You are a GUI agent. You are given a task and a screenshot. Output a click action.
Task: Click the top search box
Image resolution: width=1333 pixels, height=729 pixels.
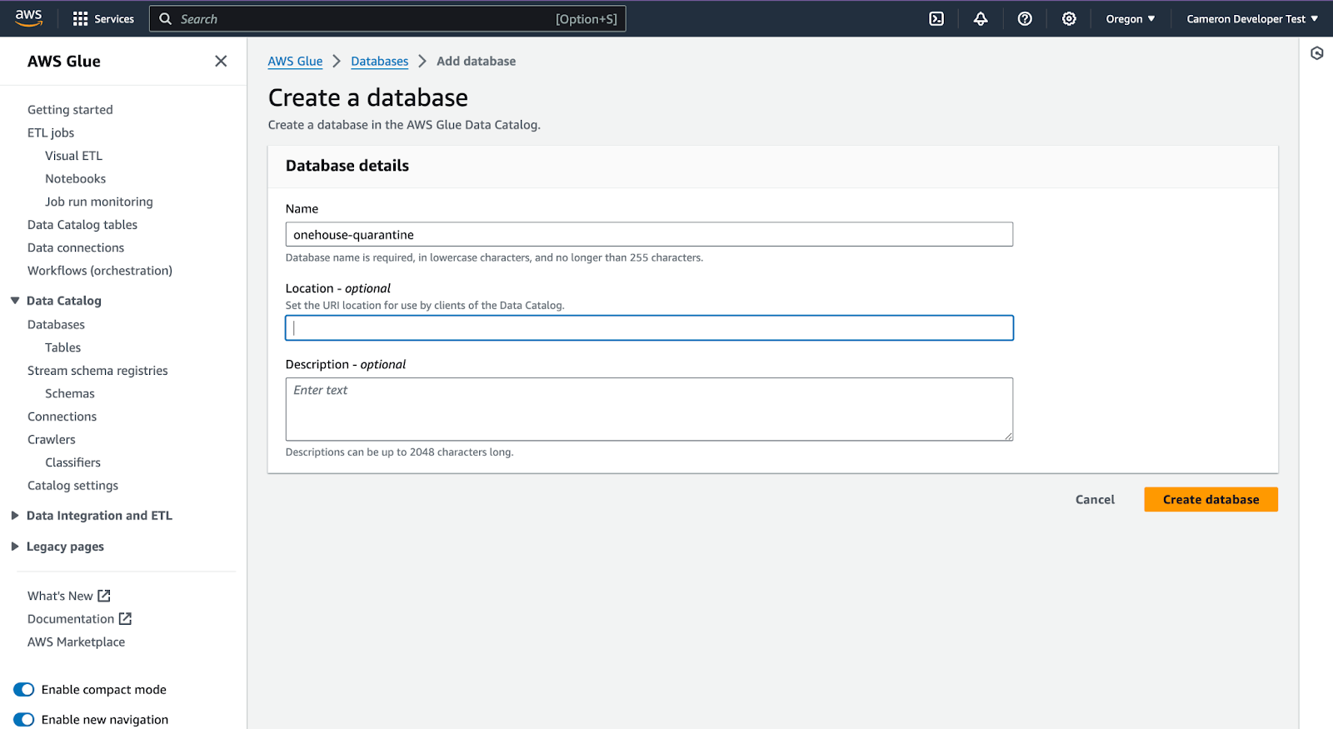[387, 18]
